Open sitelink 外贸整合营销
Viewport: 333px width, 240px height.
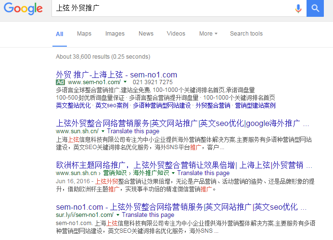tap(213, 105)
